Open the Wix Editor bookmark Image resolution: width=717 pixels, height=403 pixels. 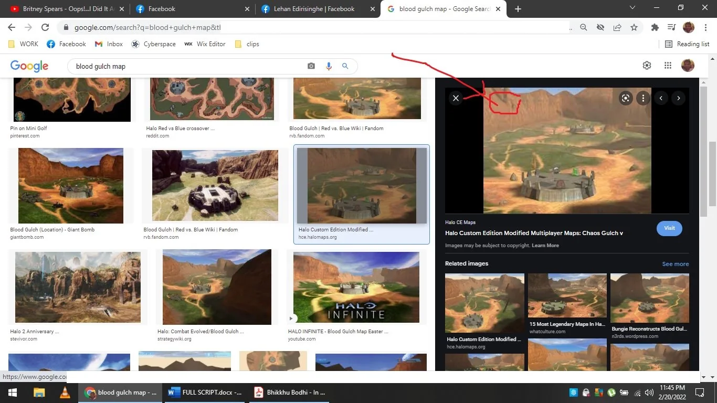click(x=205, y=44)
